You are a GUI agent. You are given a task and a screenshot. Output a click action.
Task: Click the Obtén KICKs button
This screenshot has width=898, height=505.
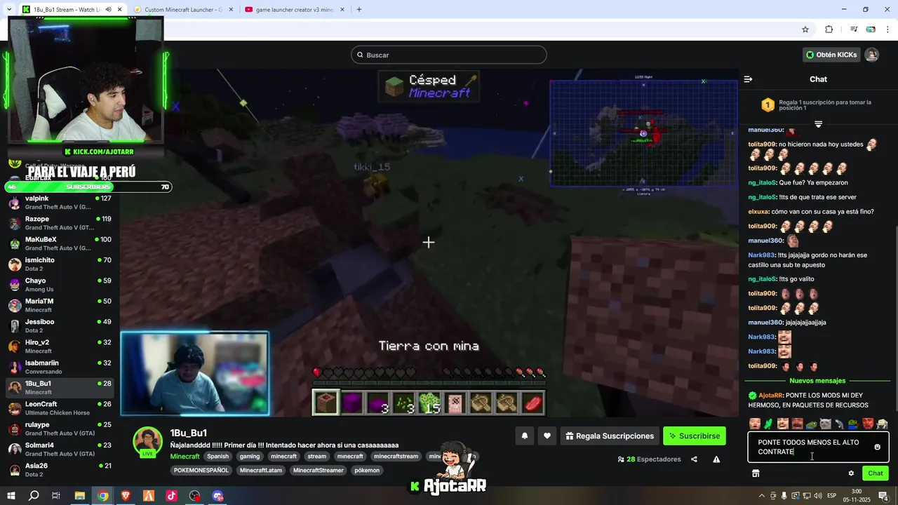pyautogui.click(x=831, y=55)
